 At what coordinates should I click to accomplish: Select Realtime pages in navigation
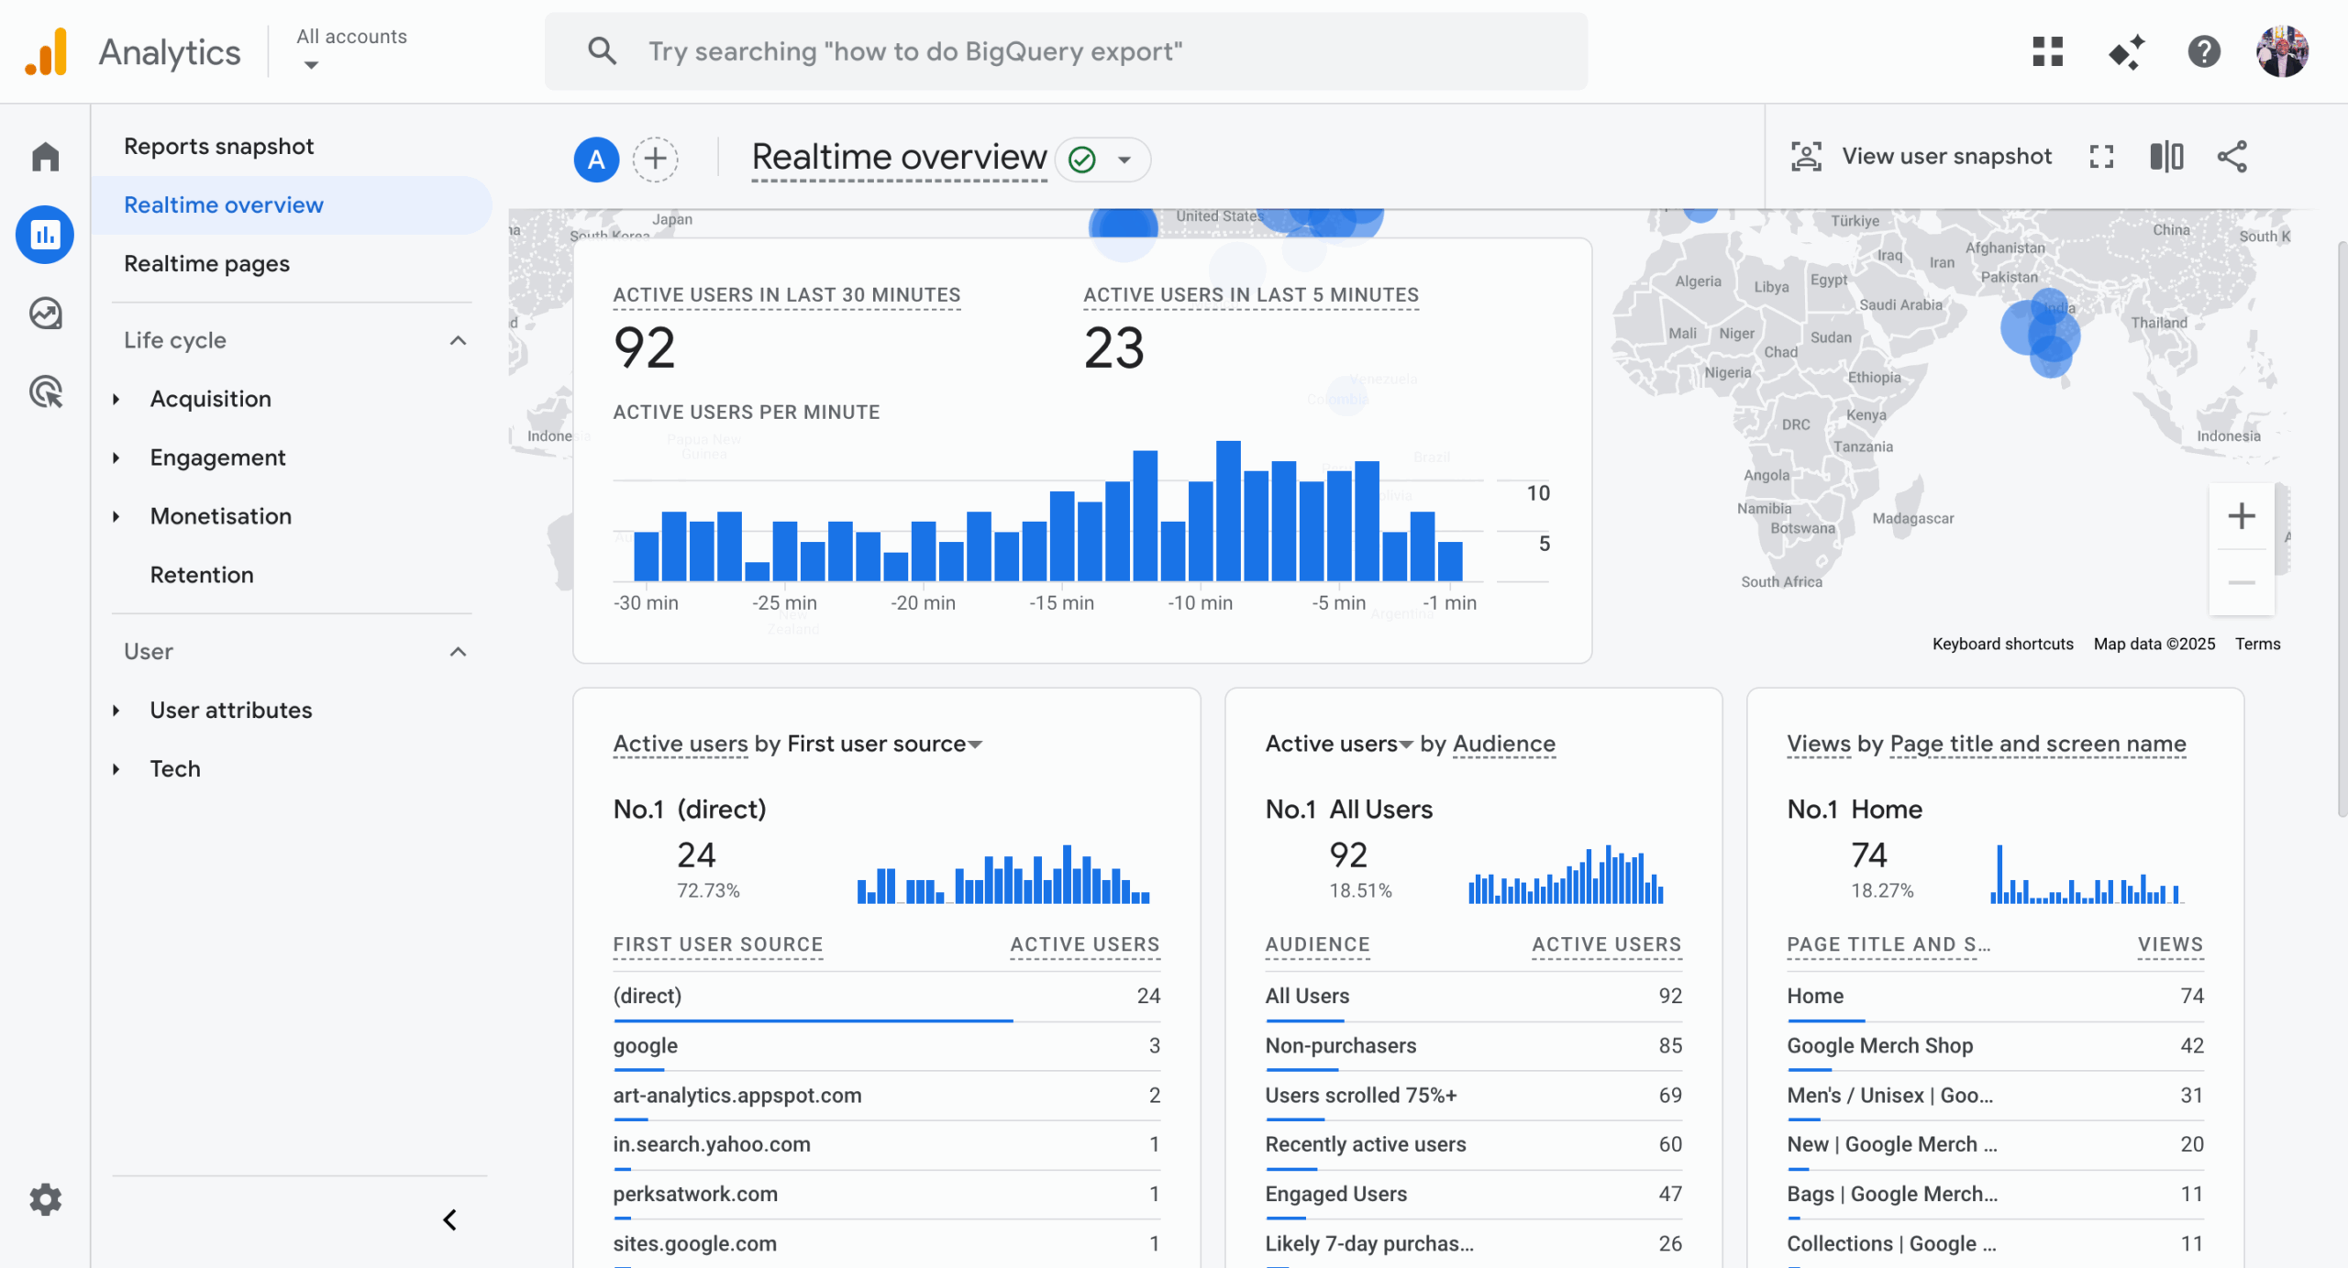click(206, 263)
